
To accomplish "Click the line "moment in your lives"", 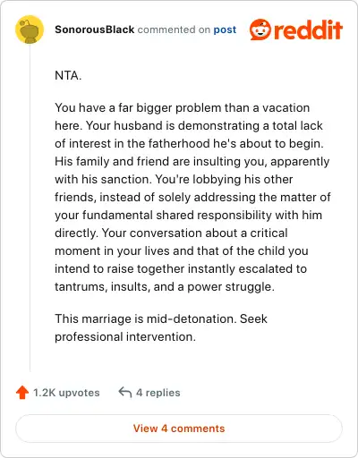I will (x=182, y=251).
